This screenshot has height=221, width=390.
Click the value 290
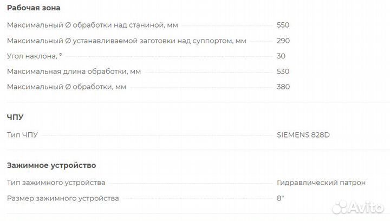[283, 41]
